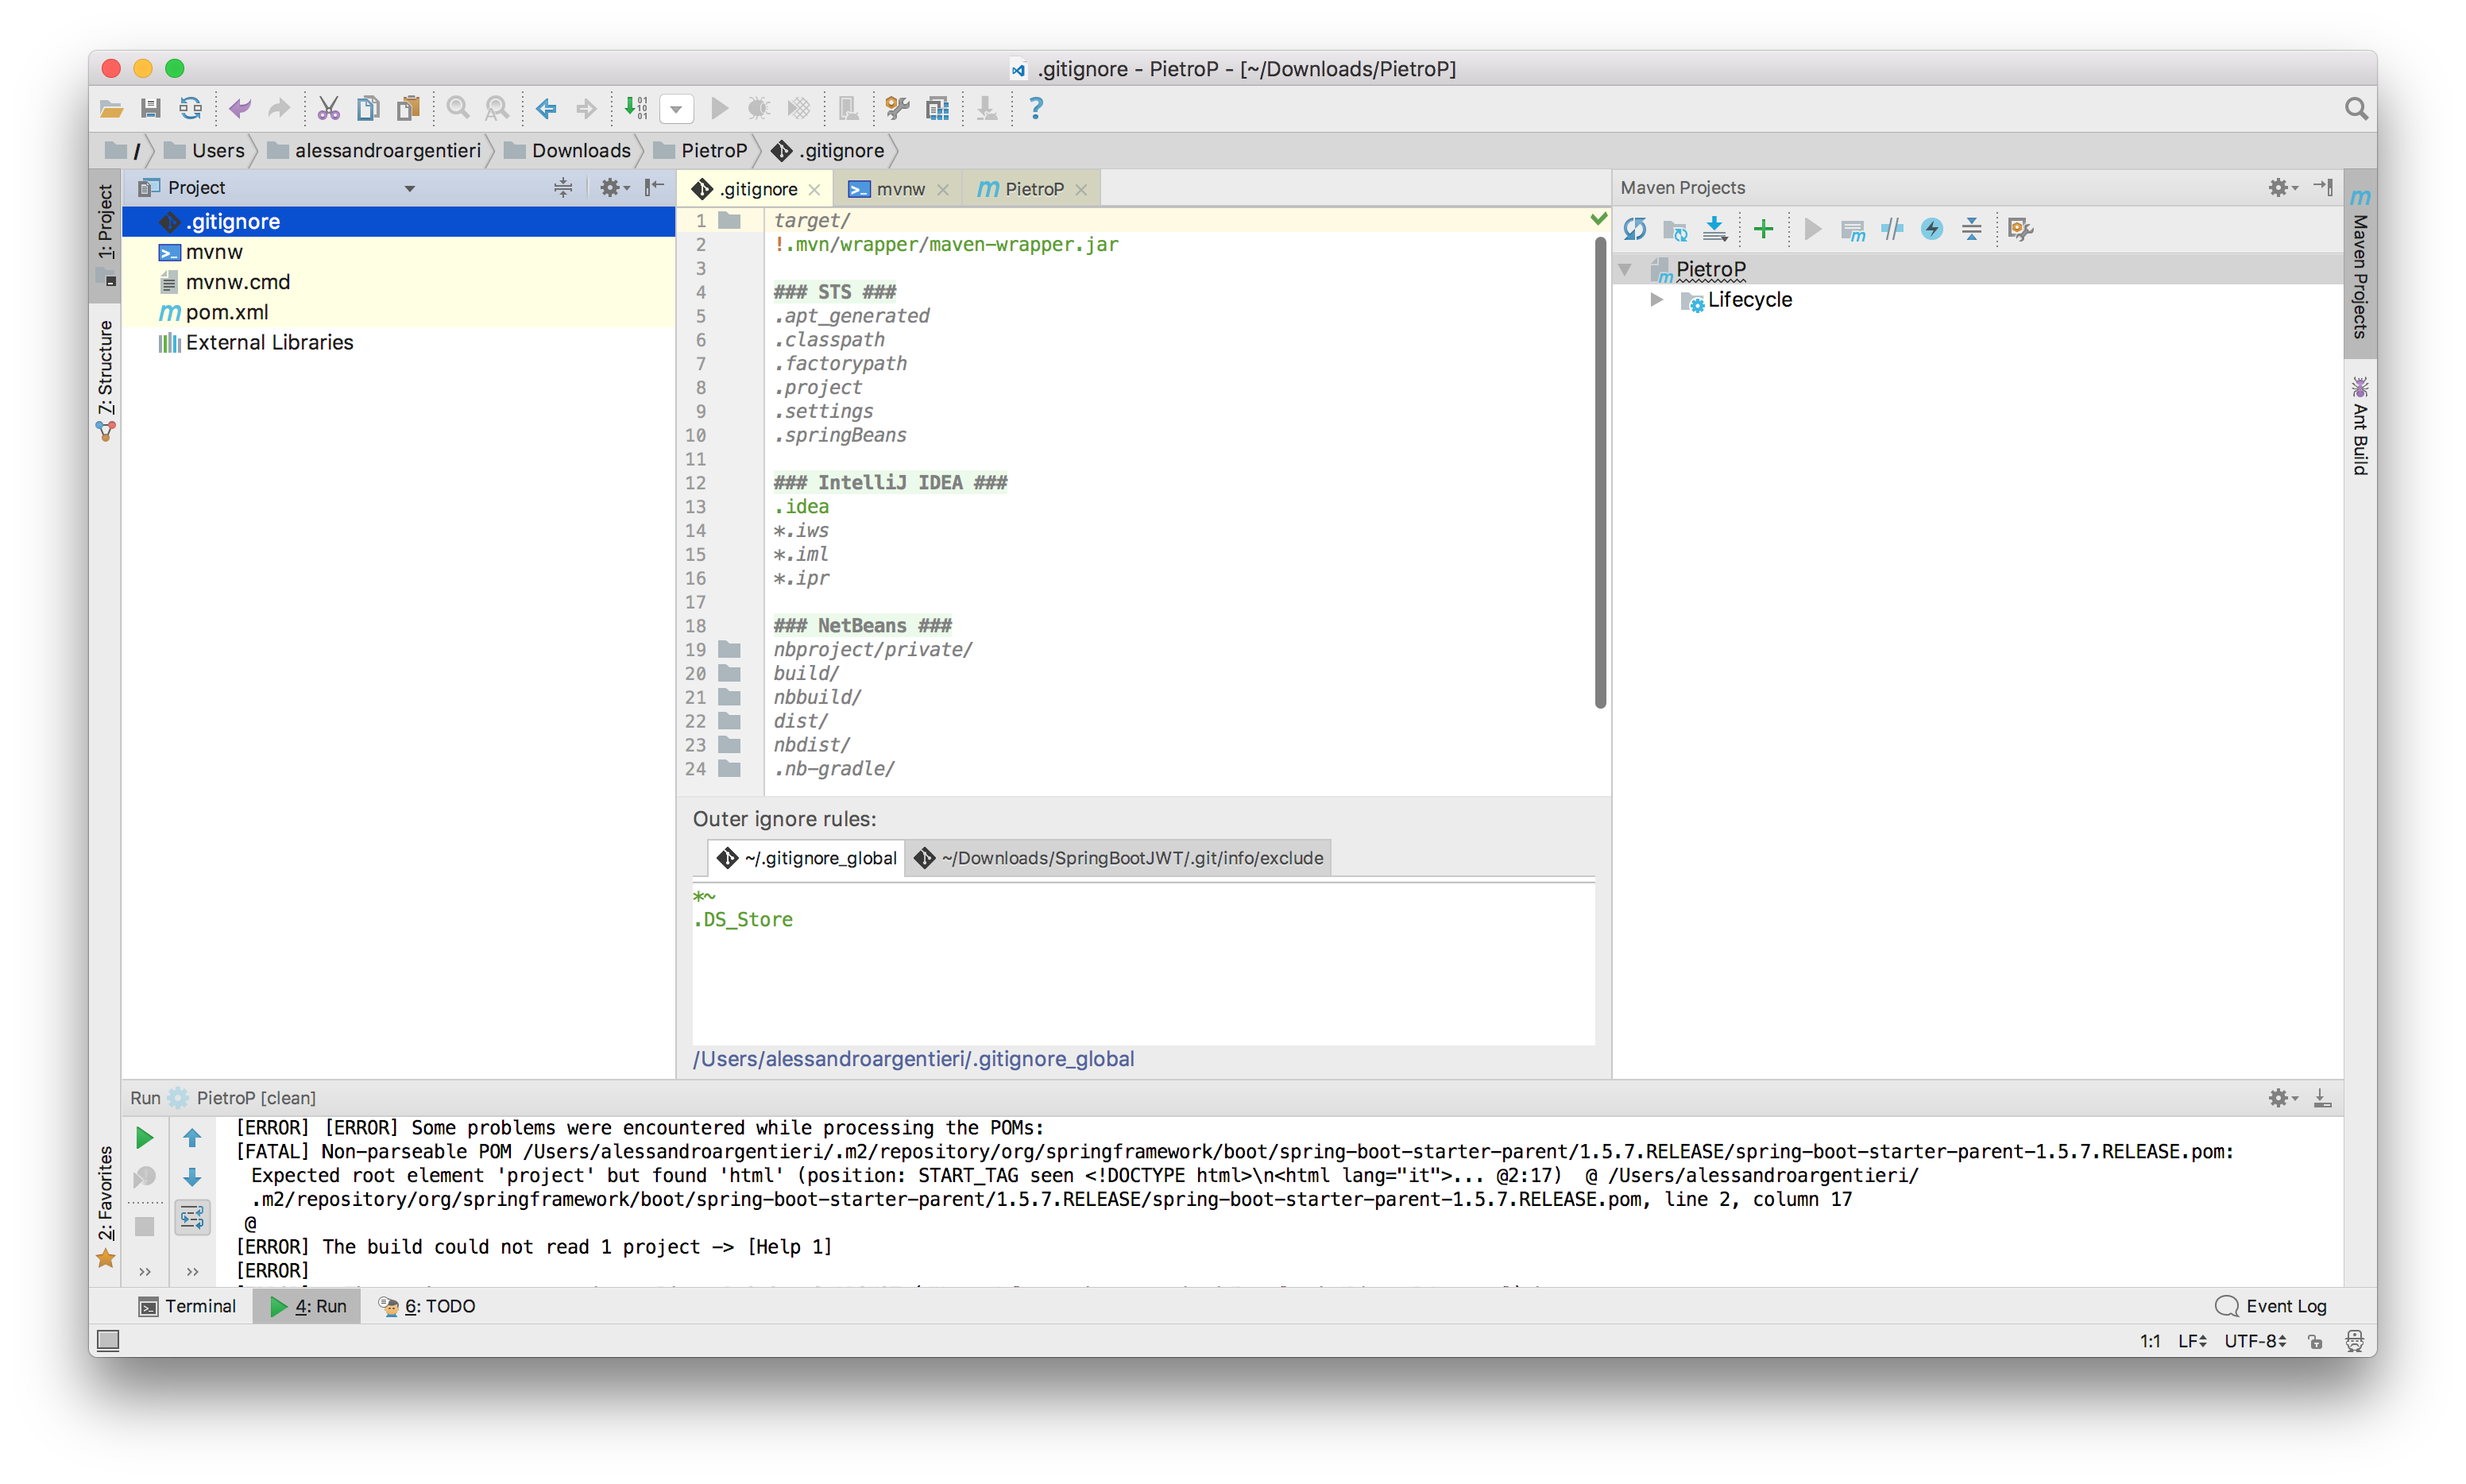The width and height of the screenshot is (2466, 1484).
Task: Open pom.xml in project tree
Action: (227, 312)
